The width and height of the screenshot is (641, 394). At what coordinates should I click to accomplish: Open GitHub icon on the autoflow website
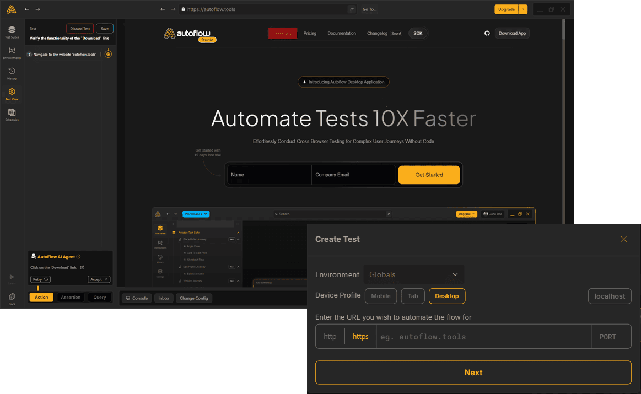(x=487, y=33)
